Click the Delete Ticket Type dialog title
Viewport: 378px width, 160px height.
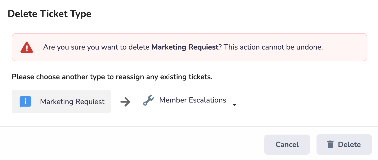click(50, 14)
